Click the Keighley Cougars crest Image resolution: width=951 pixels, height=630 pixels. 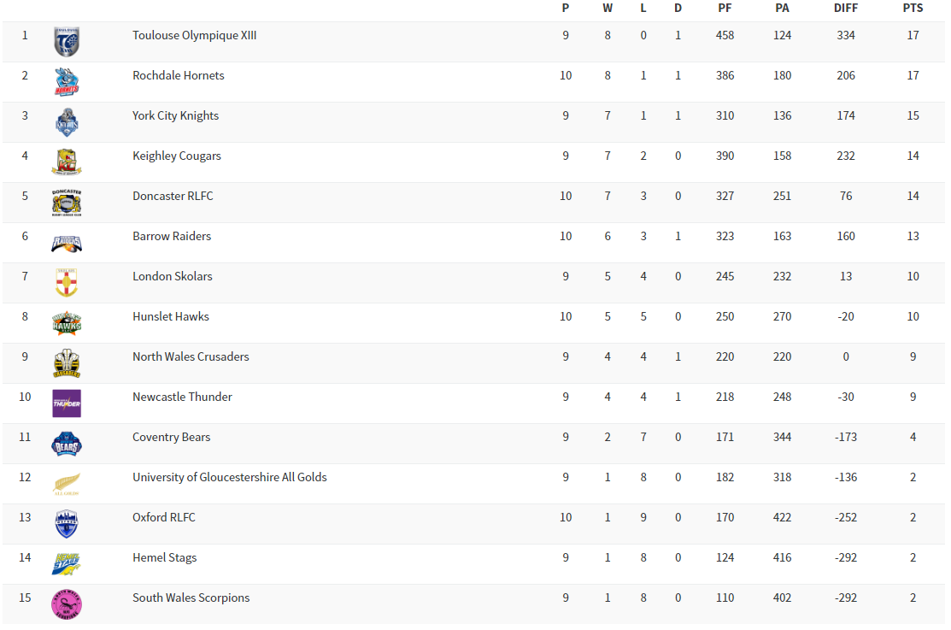(x=66, y=162)
